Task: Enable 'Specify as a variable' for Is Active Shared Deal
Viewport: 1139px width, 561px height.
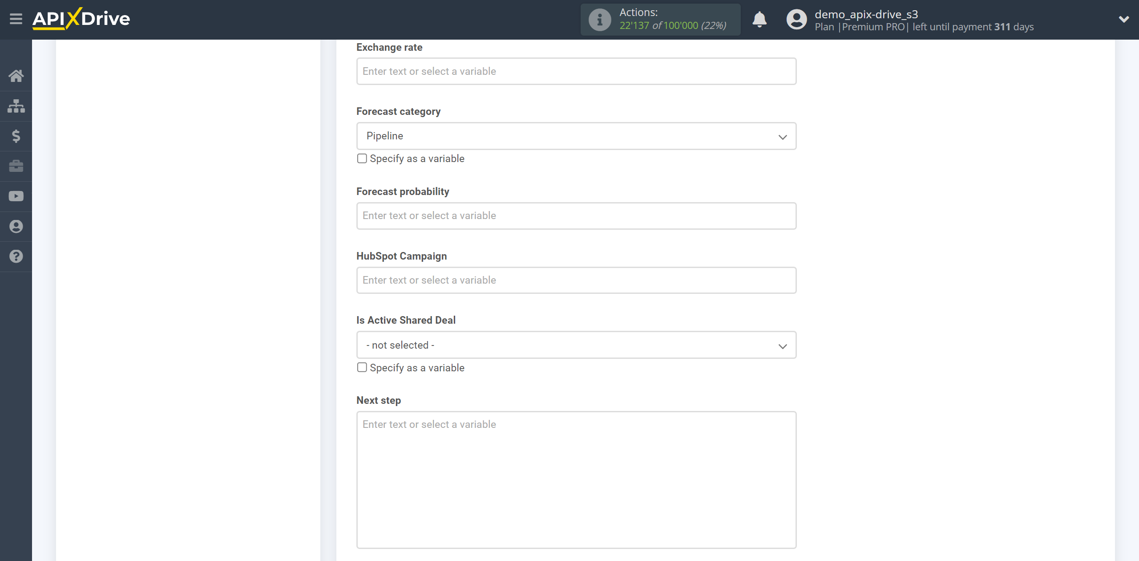Action: click(x=362, y=367)
